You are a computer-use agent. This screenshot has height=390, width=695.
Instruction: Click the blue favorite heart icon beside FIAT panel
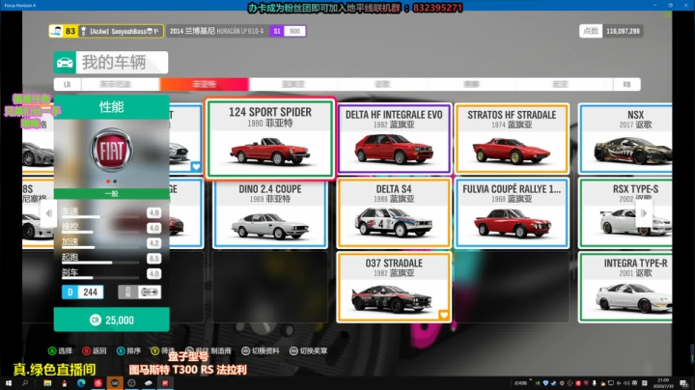[196, 167]
